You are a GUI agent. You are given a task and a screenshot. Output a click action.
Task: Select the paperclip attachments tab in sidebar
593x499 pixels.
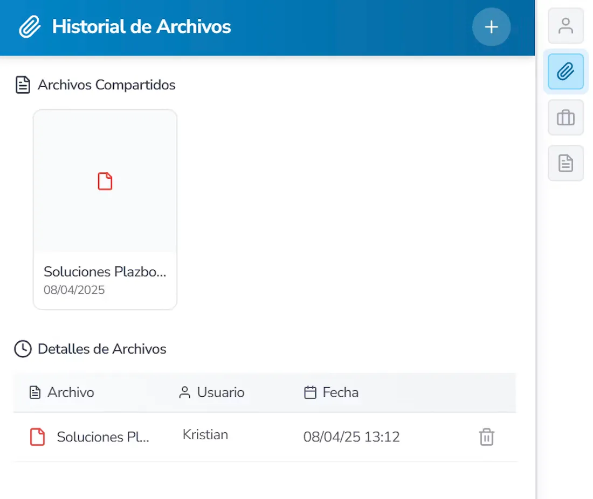pyautogui.click(x=565, y=71)
